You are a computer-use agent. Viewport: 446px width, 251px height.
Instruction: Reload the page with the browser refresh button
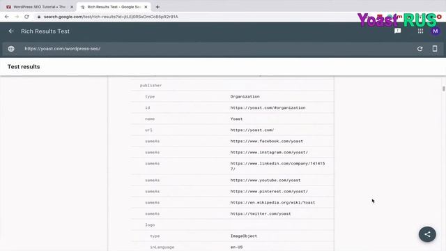tap(26, 17)
